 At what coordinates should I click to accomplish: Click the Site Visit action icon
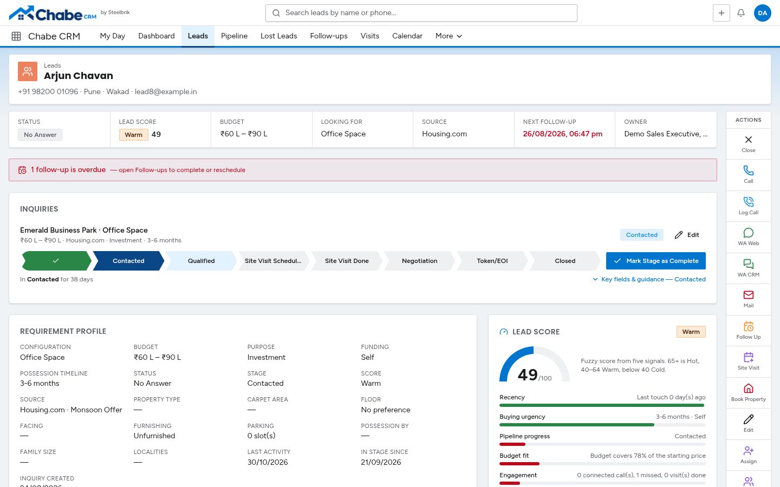[x=749, y=361]
